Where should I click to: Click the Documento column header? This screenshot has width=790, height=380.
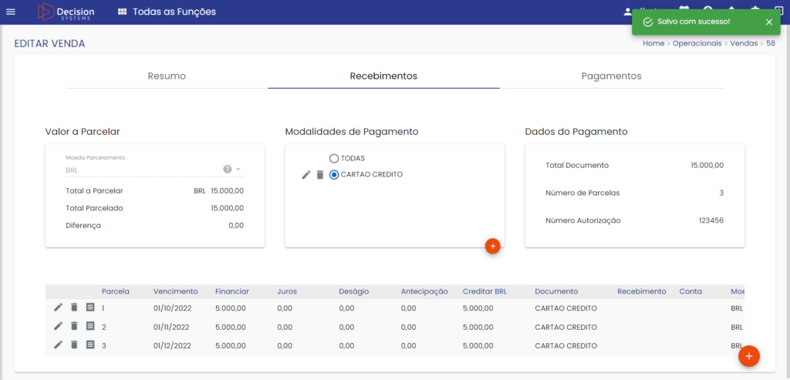click(556, 291)
